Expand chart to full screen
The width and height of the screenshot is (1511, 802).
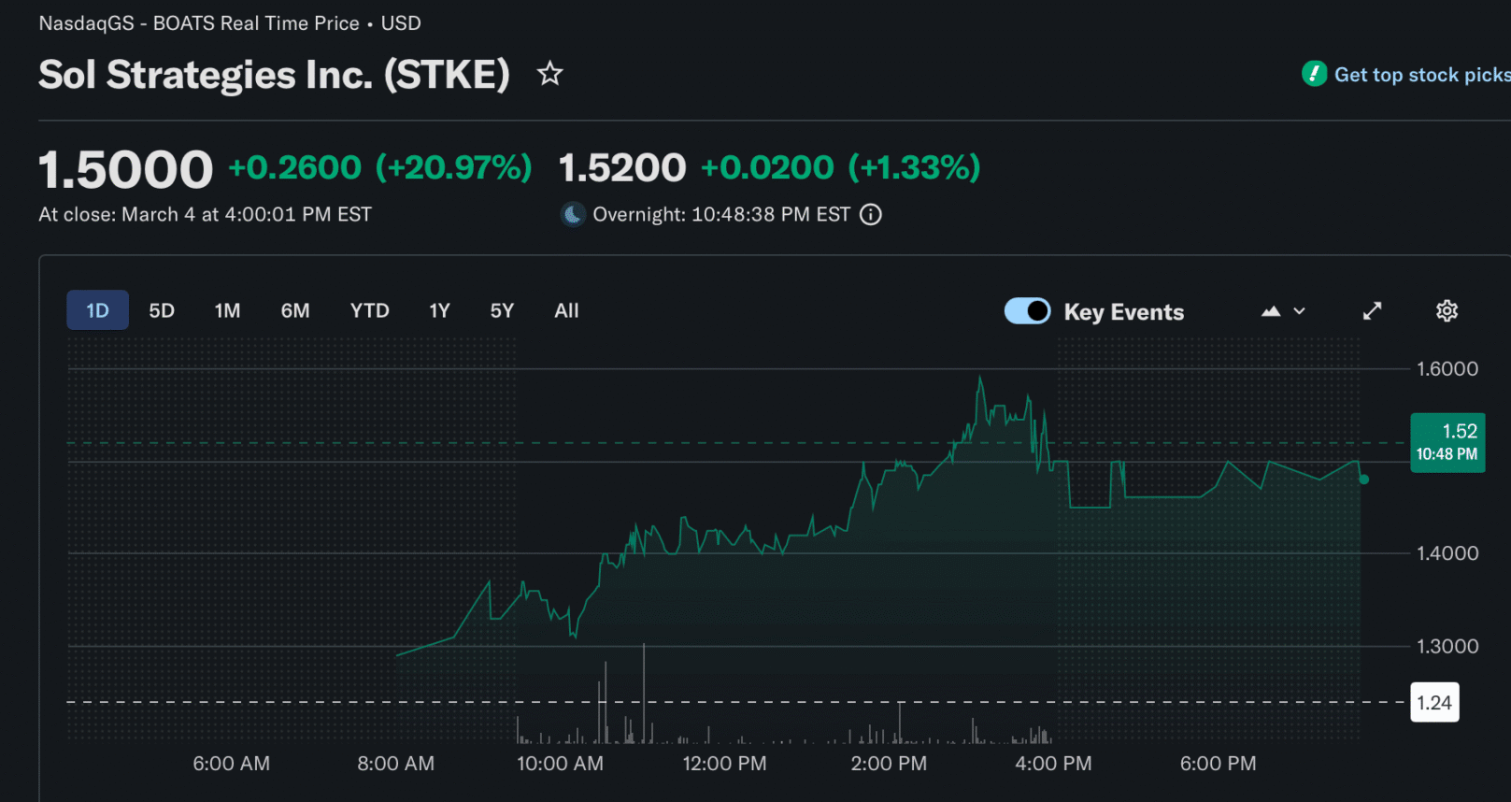coord(1372,311)
